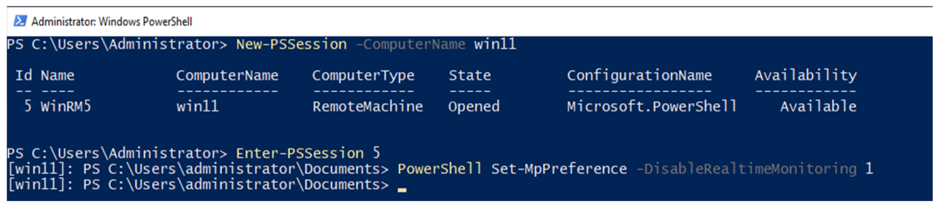Click the State column header
Viewport: 937px width, 206px height.
(470, 76)
